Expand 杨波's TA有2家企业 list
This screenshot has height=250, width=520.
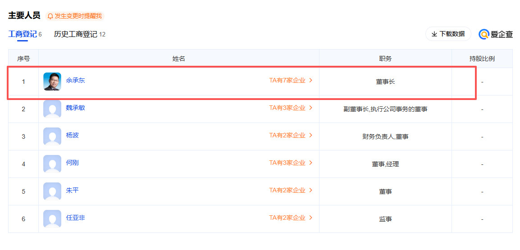291,136
